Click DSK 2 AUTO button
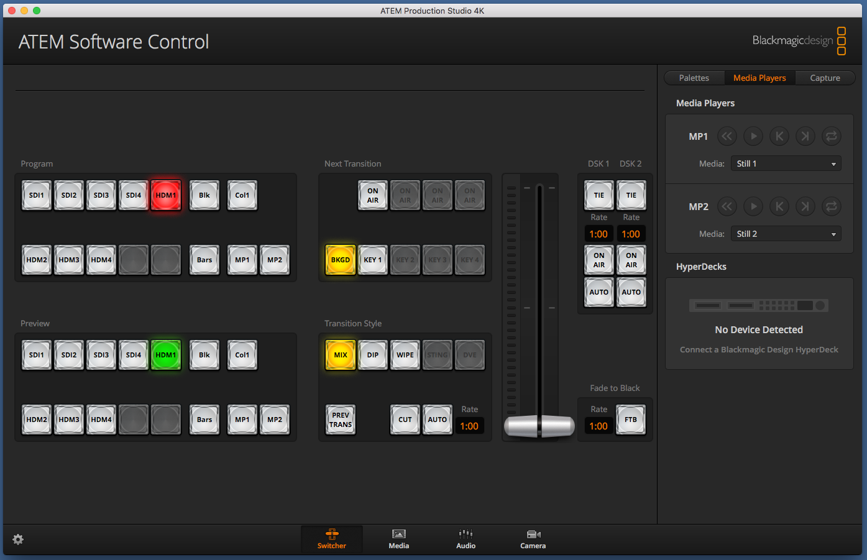The height and width of the screenshot is (560, 867). 631,292
